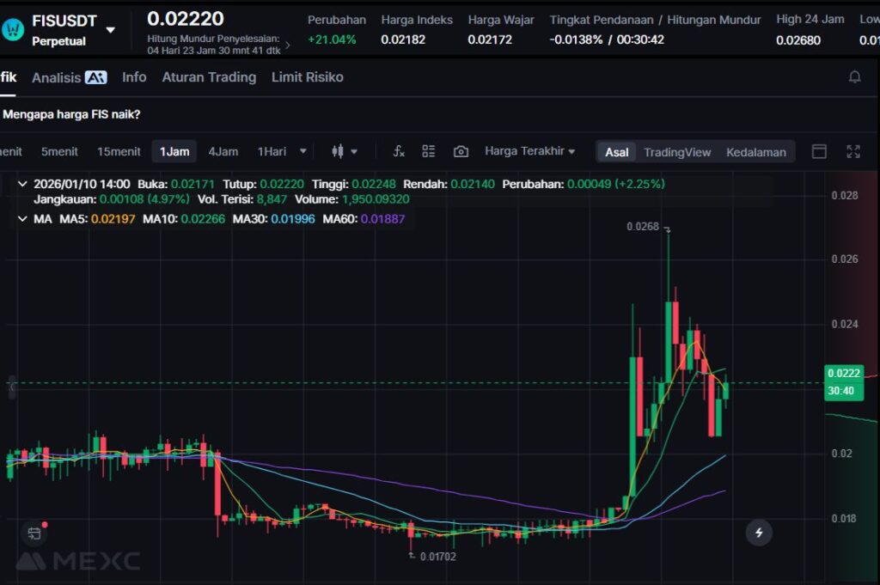Open the indicators (fx) panel
This screenshot has width=880, height=585.
399,152
